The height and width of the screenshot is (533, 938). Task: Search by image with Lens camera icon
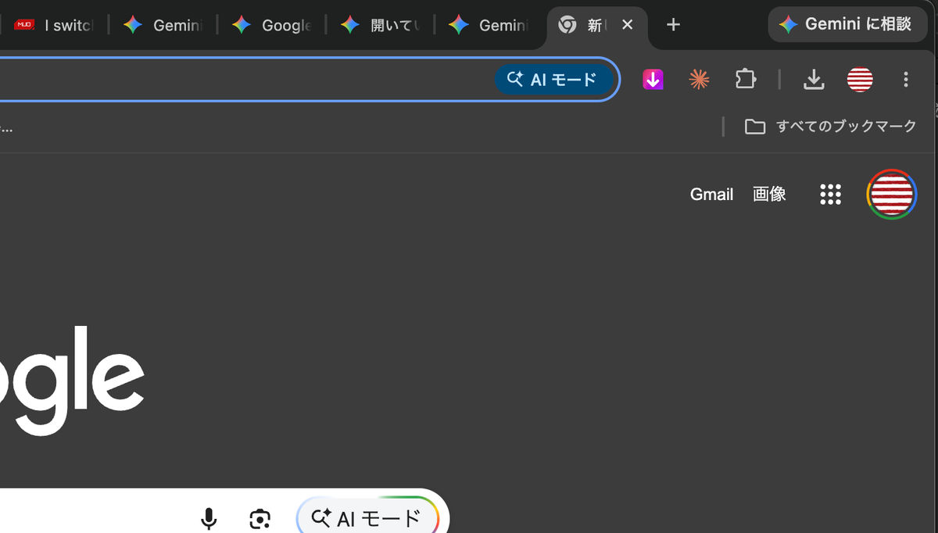click(260, 518)
